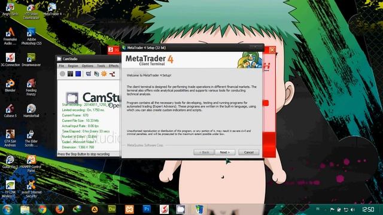
Task: Open the GTA San Andreas desktop icon
Action: (x=10, y=138)
